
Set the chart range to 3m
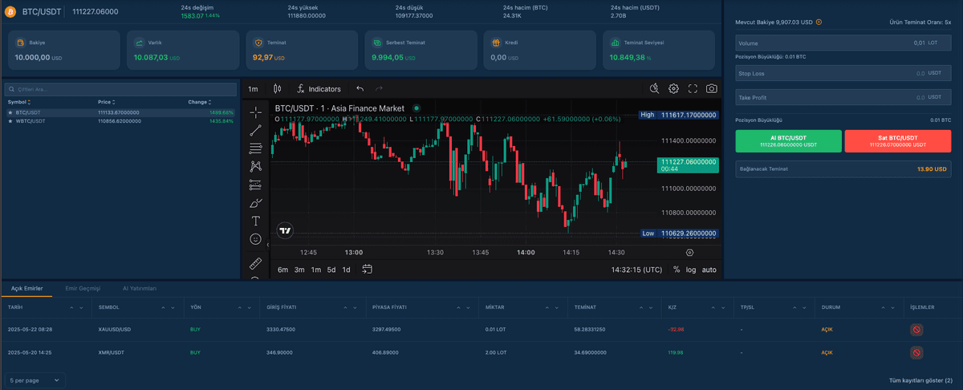coord(299,270)
